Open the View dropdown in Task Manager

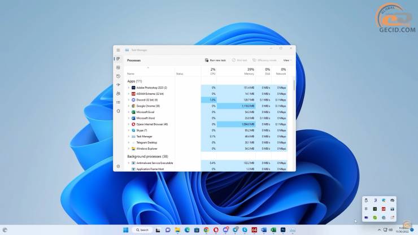tap(287, 60)
